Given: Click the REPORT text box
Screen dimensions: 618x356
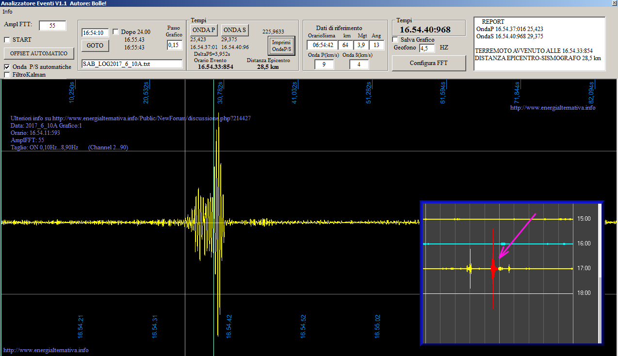Looking at the screenshot, I should pyautogui.click(x=539, y=44).
